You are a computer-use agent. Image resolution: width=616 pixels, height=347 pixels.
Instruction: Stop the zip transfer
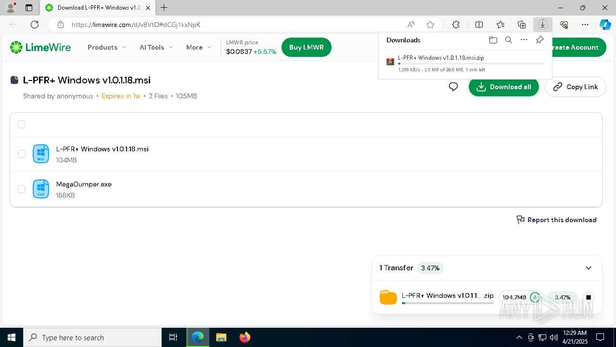pos(588,297)
